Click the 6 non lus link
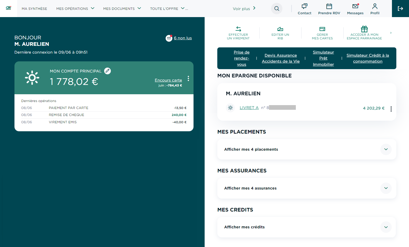Viewport: 409px width, 247px height. 183,38
